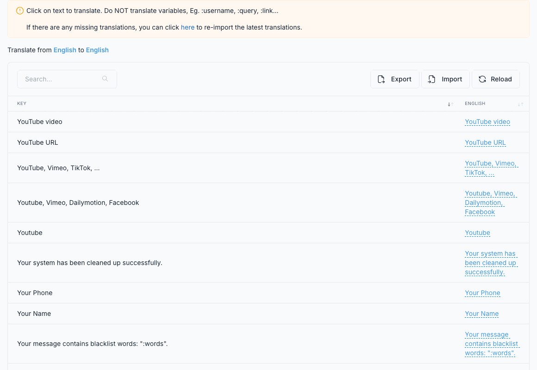Edit the 'Youtube' translation link

(x=477, y=233)
